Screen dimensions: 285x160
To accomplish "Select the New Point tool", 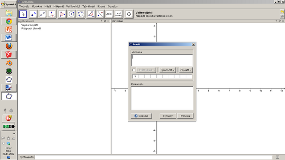I will 33,14.
